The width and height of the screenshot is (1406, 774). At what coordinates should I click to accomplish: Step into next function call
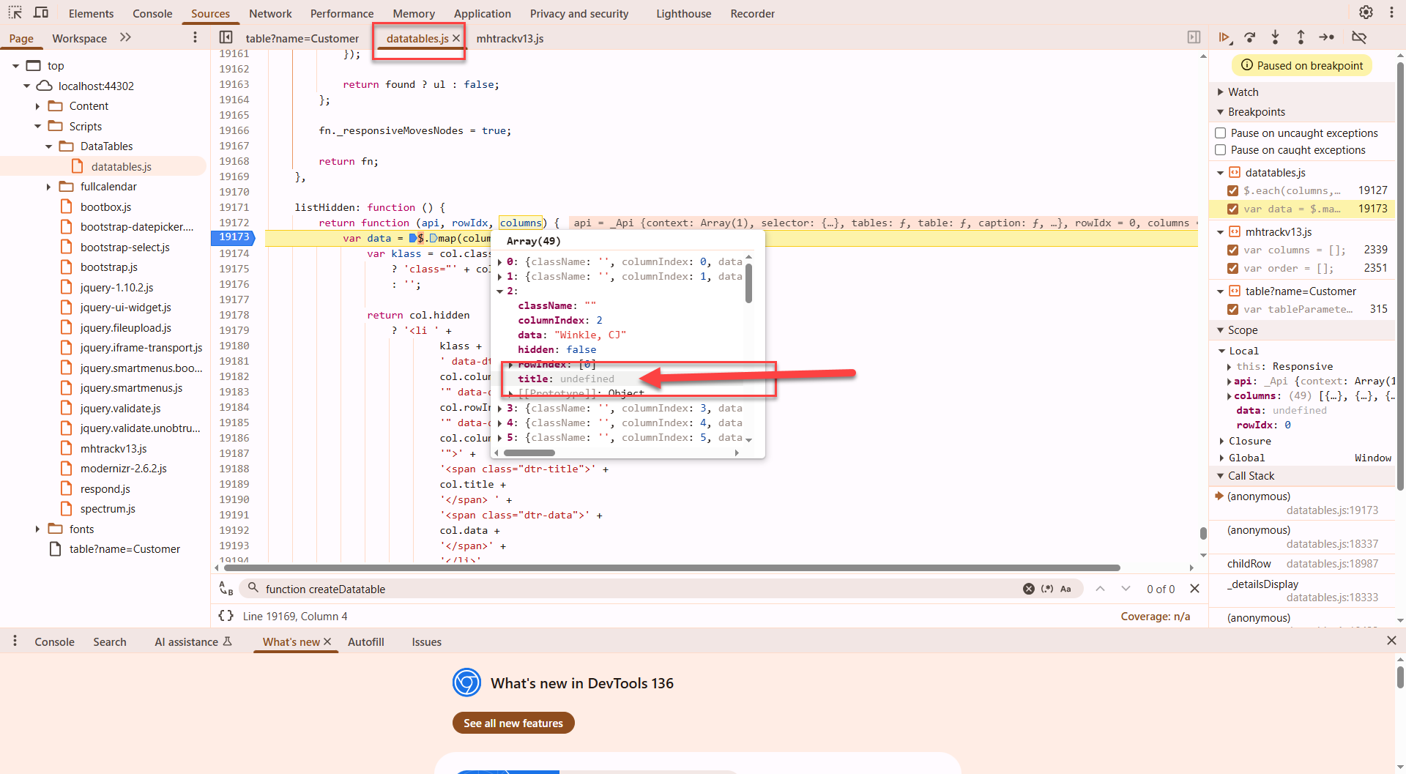pyautogui.click(x=1275, y=37)
